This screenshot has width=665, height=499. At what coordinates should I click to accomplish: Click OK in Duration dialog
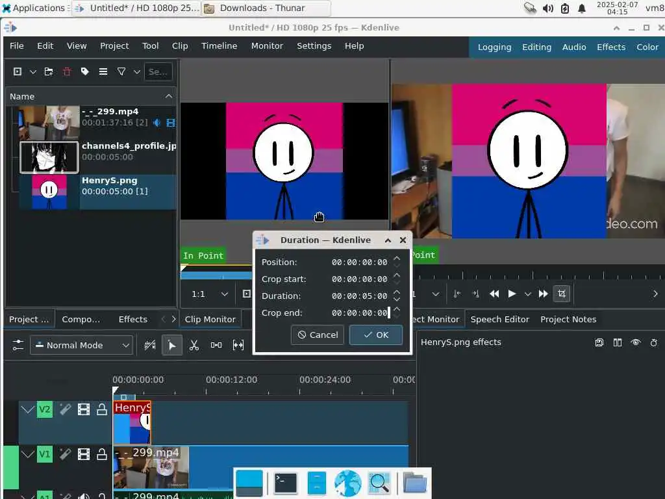coord(376,335)
